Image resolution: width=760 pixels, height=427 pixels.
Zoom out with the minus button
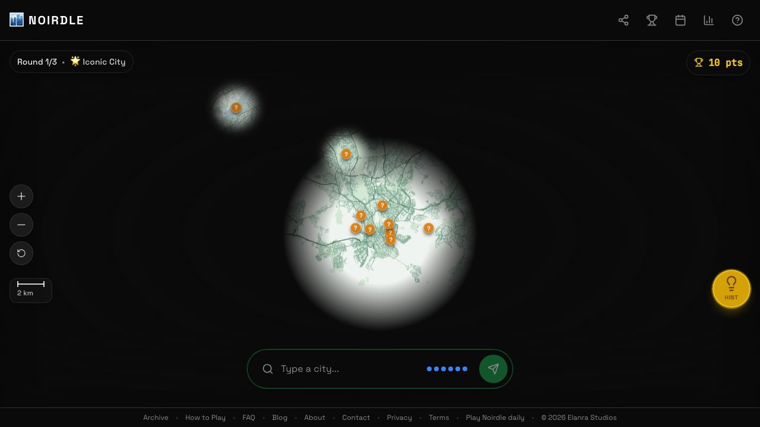pyautogui.click(x=21, y=225)
